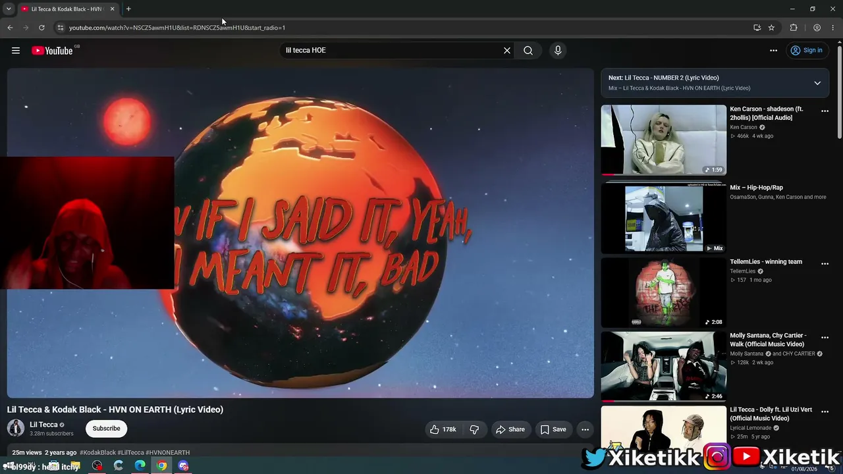
Task: Click the 'Ken Carson' channel name
Action: (x=744, y=128)
